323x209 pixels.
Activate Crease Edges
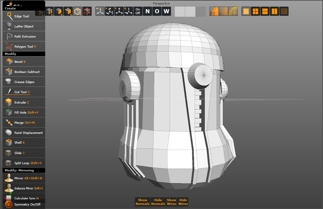(x=24, y=82)
